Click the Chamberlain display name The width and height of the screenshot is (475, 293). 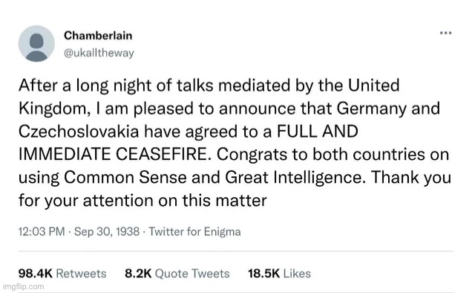click(98, 36)
